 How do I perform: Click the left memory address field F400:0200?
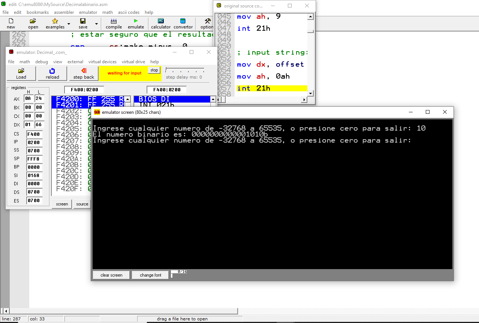pos(84,90)
